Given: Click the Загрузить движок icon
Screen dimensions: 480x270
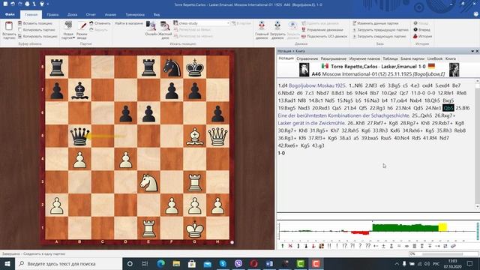Looking at the screenshot, I should [277, 26].
